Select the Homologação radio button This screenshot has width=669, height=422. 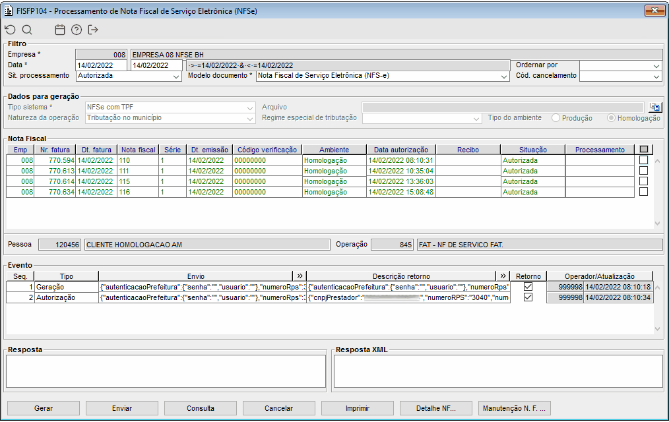[x=611, y=118]
